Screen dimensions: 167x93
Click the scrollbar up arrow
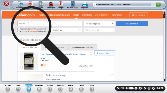164,12
